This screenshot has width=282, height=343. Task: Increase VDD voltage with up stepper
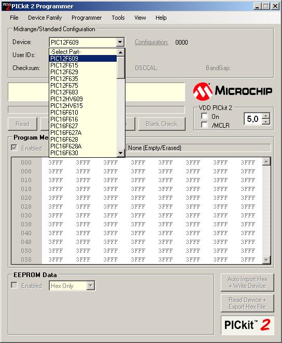tap(266, 116)
